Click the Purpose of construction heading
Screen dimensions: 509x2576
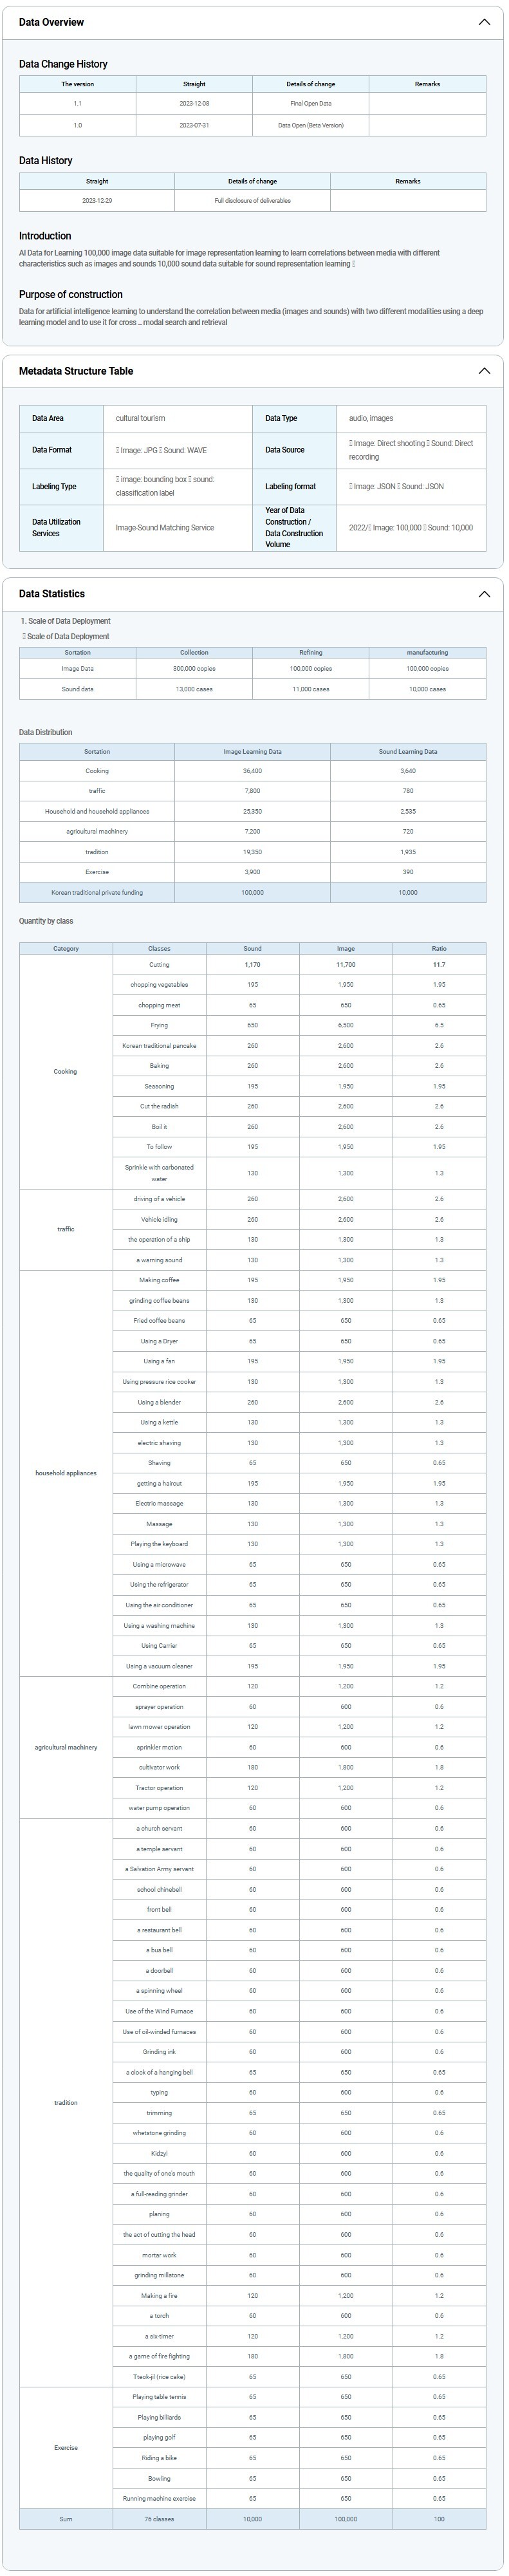71,295
